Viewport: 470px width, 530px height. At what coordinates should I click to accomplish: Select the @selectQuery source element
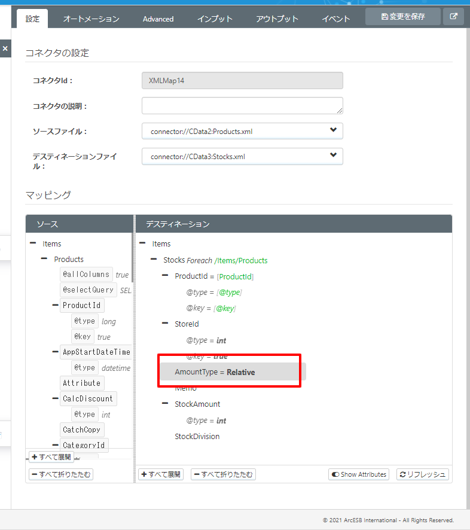point(88,290)
